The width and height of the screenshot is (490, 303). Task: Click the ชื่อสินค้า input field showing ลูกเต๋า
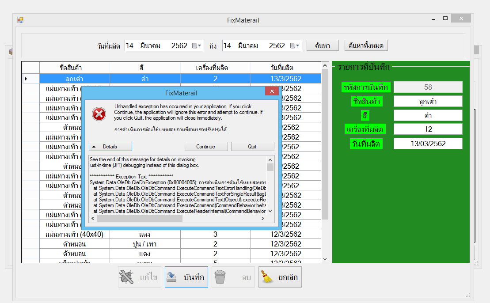[428, 101]
